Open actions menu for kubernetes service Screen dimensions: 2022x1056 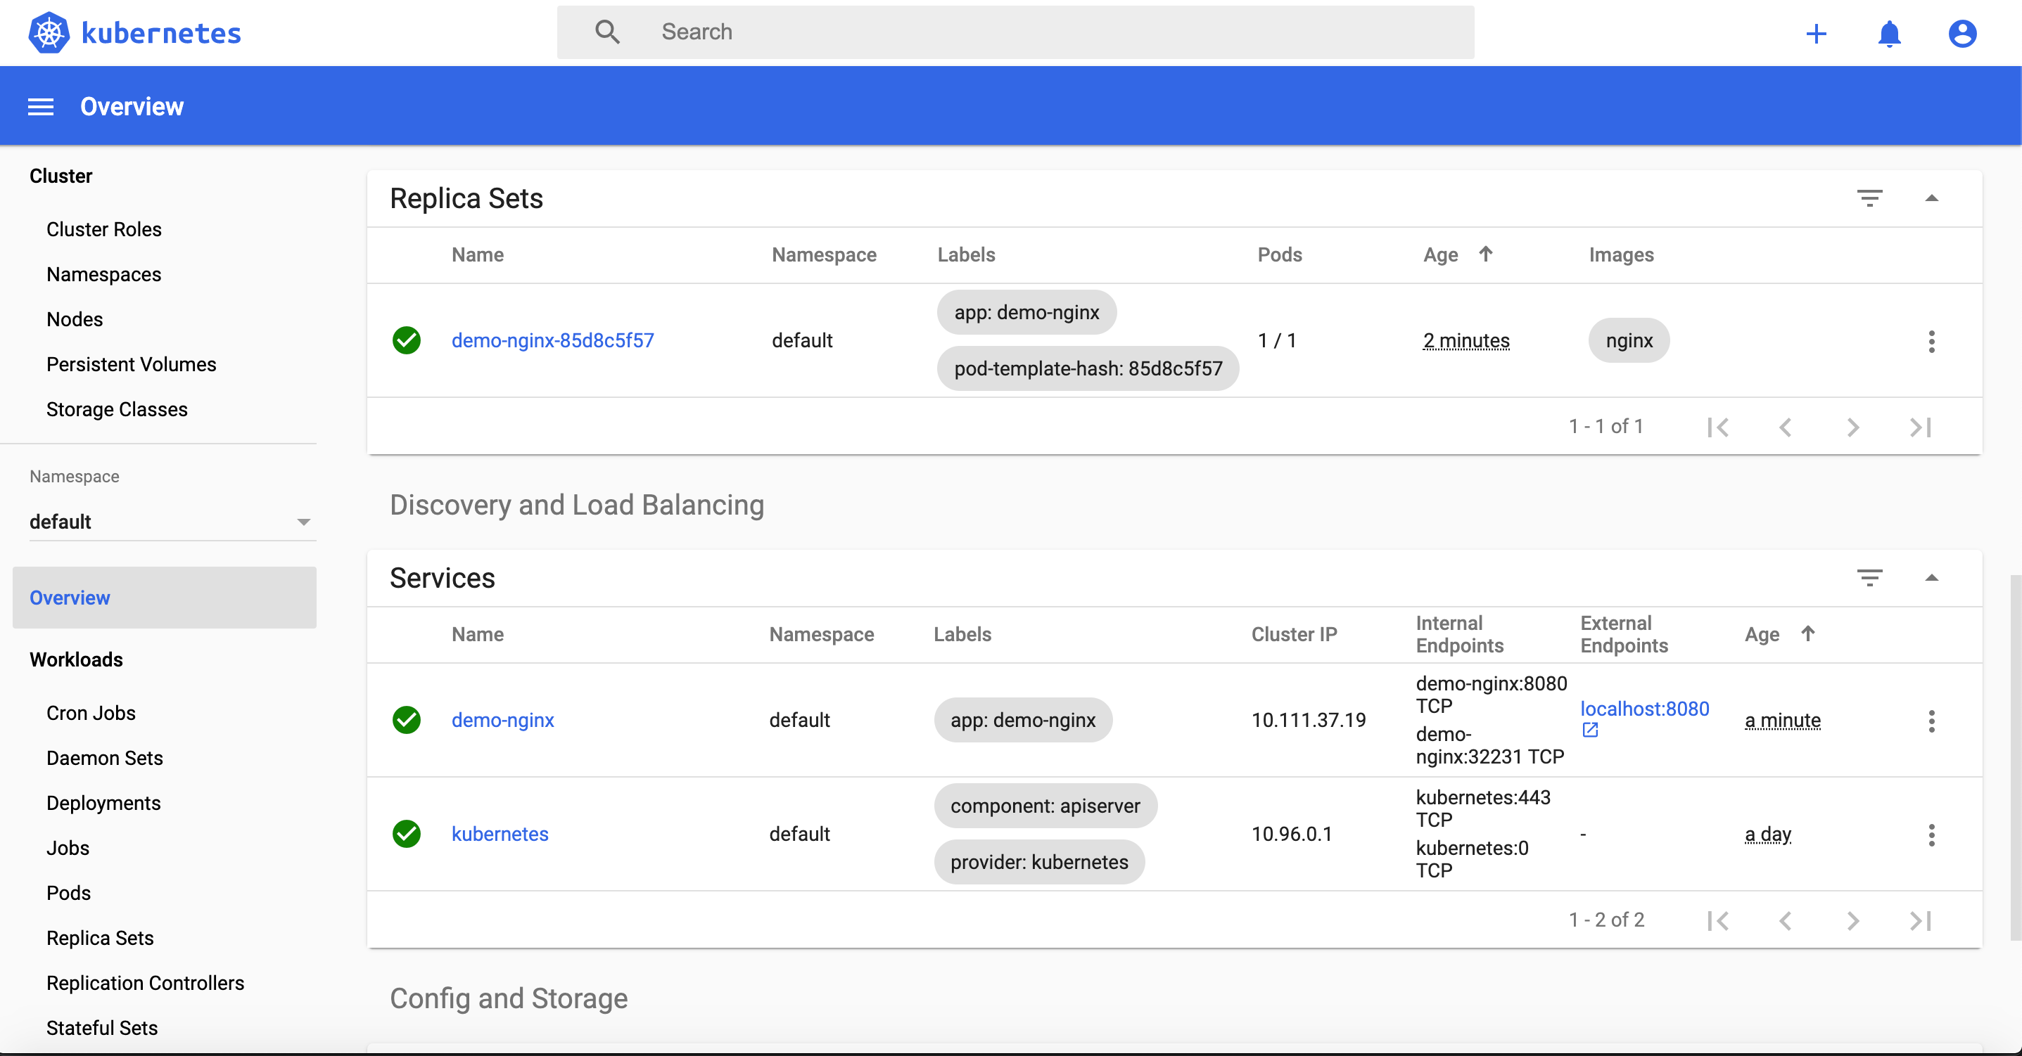(1931, 834)
